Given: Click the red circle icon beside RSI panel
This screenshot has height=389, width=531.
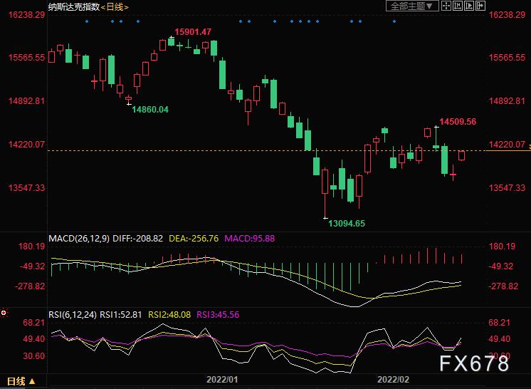Looking at the screenshot, I should pos(4,313).
